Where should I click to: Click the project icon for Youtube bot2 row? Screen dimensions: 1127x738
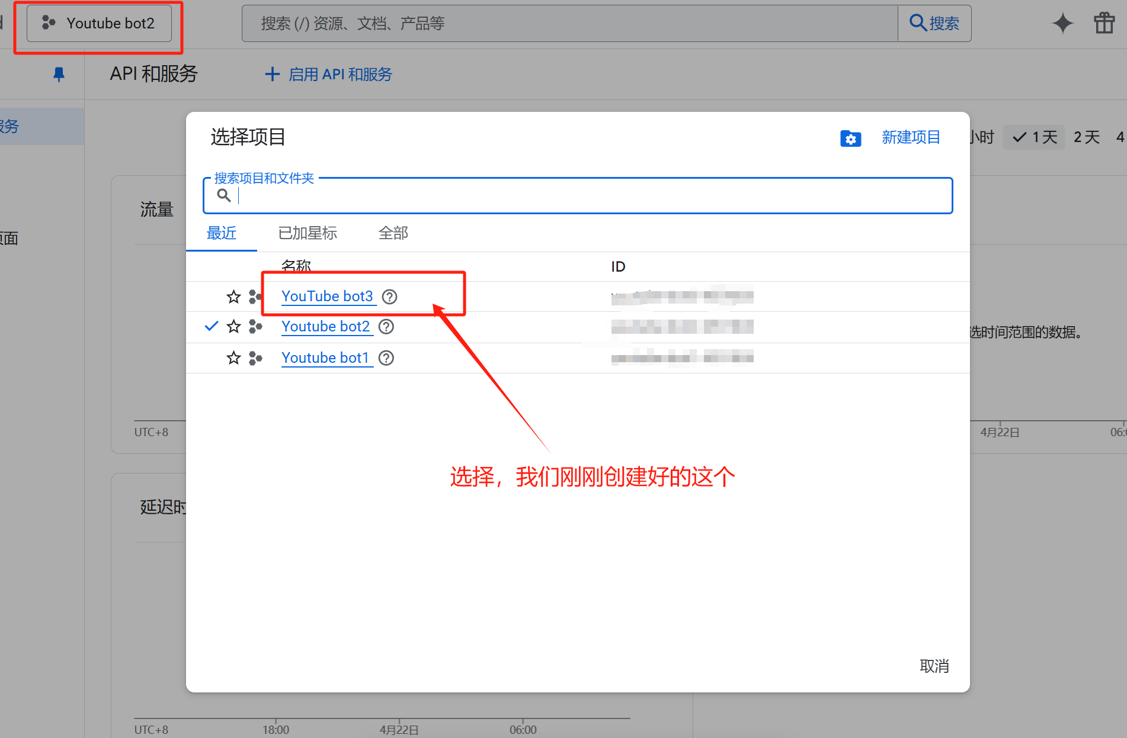click(255, 327)
